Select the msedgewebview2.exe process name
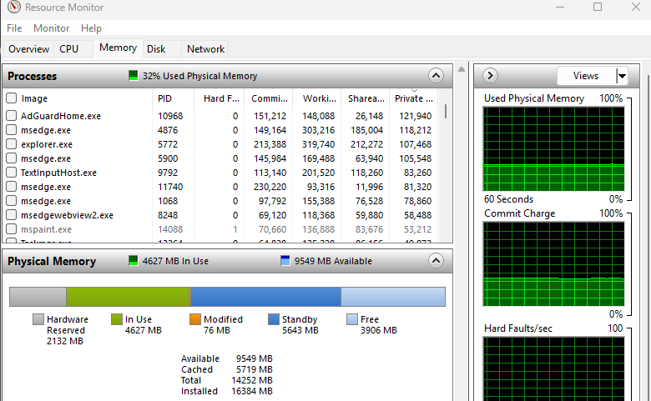Screen dimensions: 651x401 pyautogui.click(x=67, y=215)
